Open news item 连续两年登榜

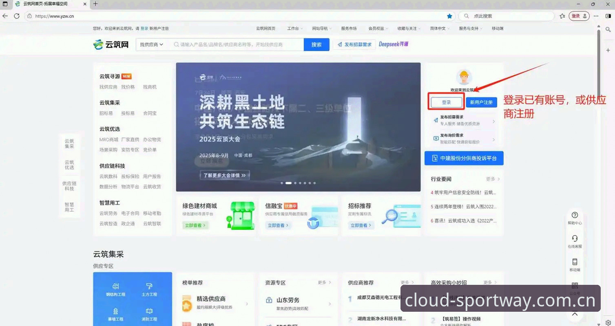(464, 207)
